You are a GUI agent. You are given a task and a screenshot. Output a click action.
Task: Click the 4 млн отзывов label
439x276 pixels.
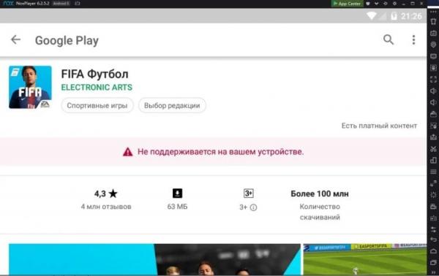click(106, 207)
